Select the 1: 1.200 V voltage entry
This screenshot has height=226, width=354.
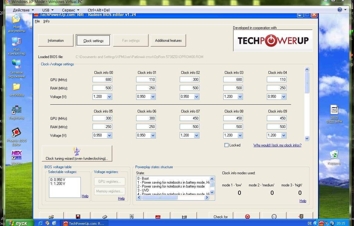(x=58, y=184)
